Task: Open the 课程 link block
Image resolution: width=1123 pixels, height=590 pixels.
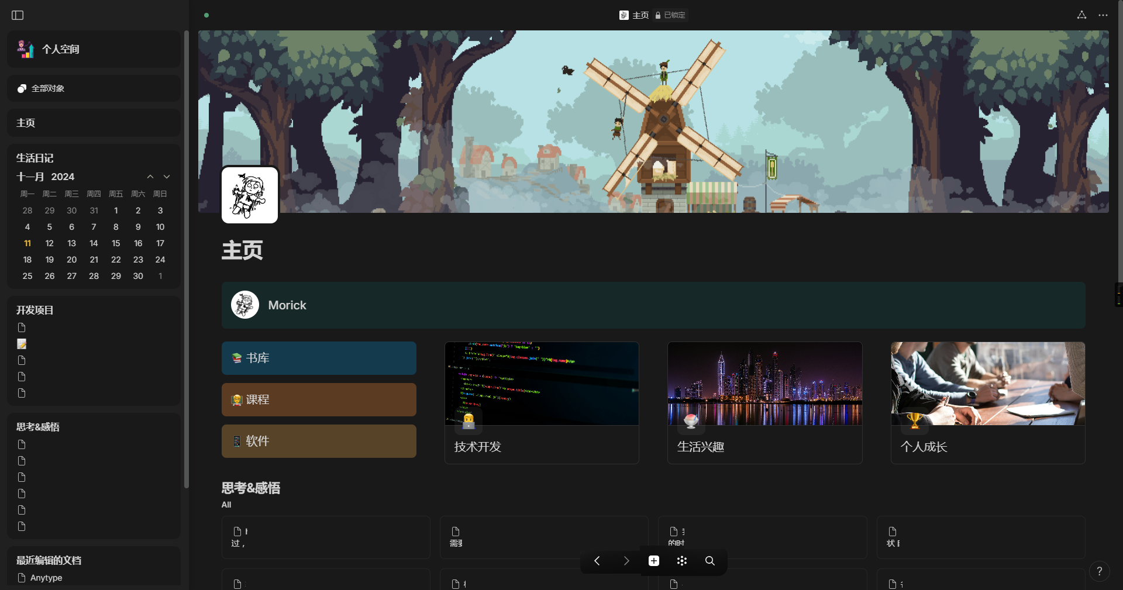Action: 319,399
